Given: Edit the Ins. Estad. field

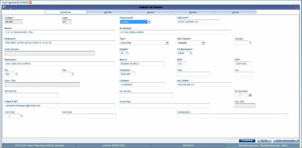Looking at the screenshot, I should (204, 85).
